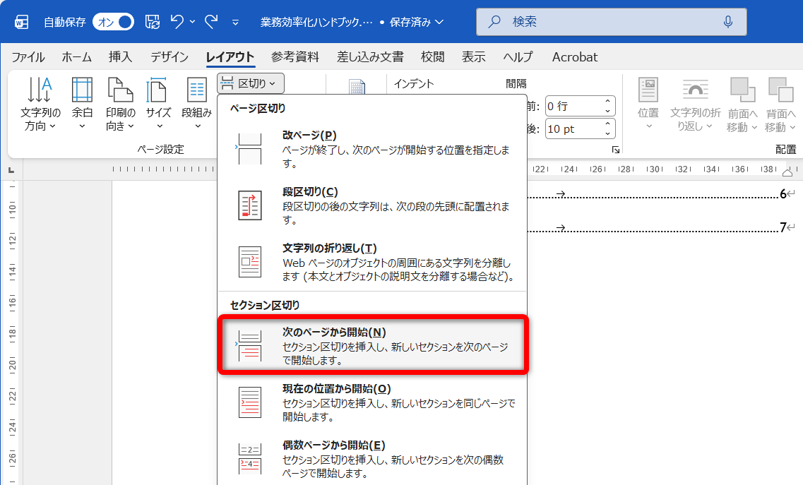
Task: Click the 背面へ移動 send backward icon
Action: click(x=781, y=90)
